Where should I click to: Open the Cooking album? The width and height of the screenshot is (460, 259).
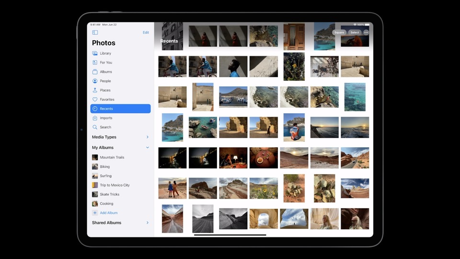(120, 203)
